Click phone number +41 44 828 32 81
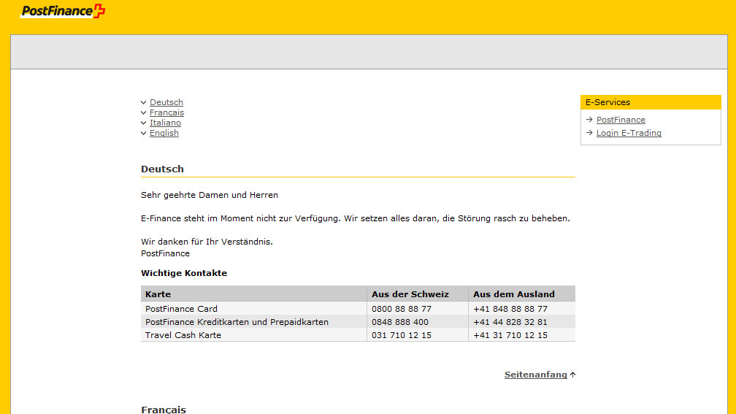The image size is (736, 414). (x=510, y=322)
